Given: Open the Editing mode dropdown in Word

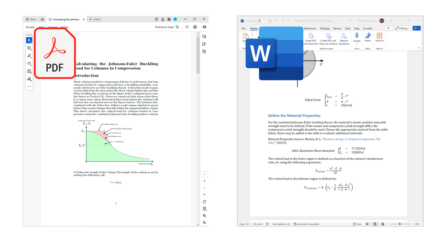Looking at the screenshot, I should coord(402,28).
